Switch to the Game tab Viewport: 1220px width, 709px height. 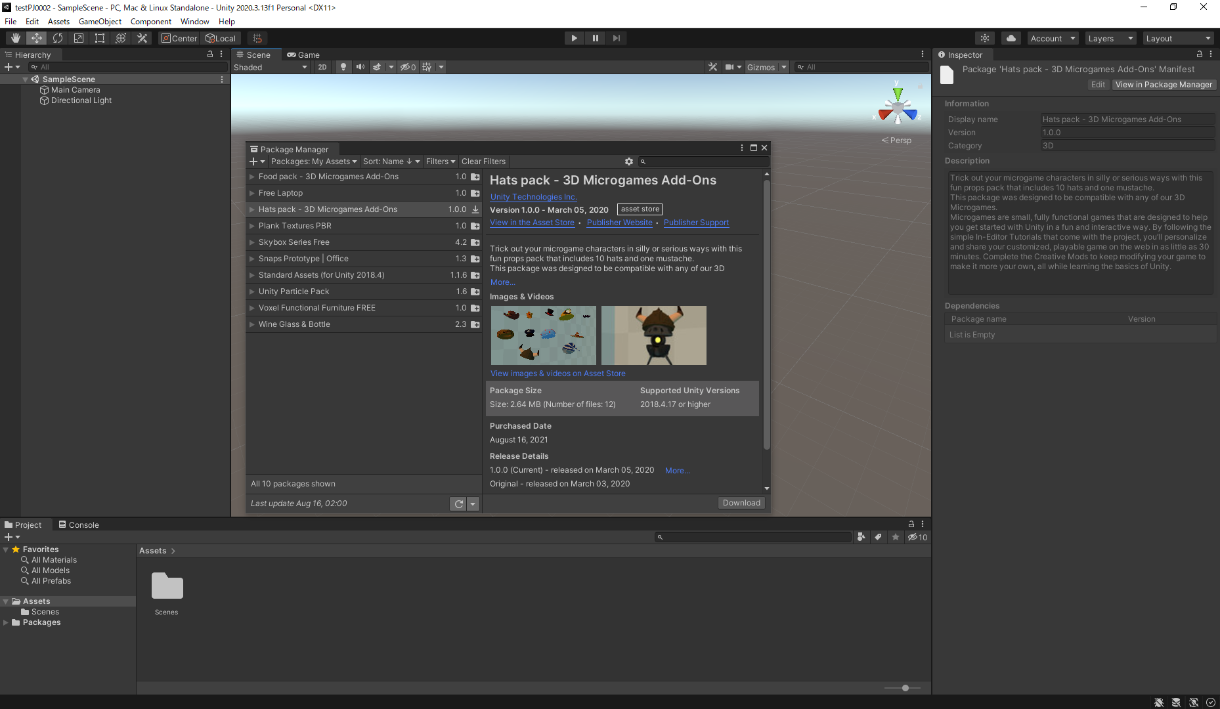[303, 55]
